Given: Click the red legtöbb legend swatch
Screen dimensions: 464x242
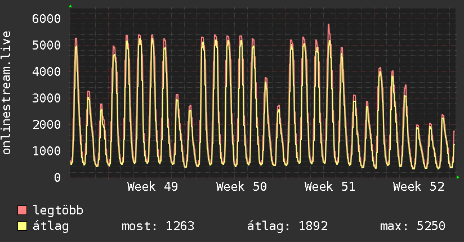Looking at the screenshot, I should (23, 211).
